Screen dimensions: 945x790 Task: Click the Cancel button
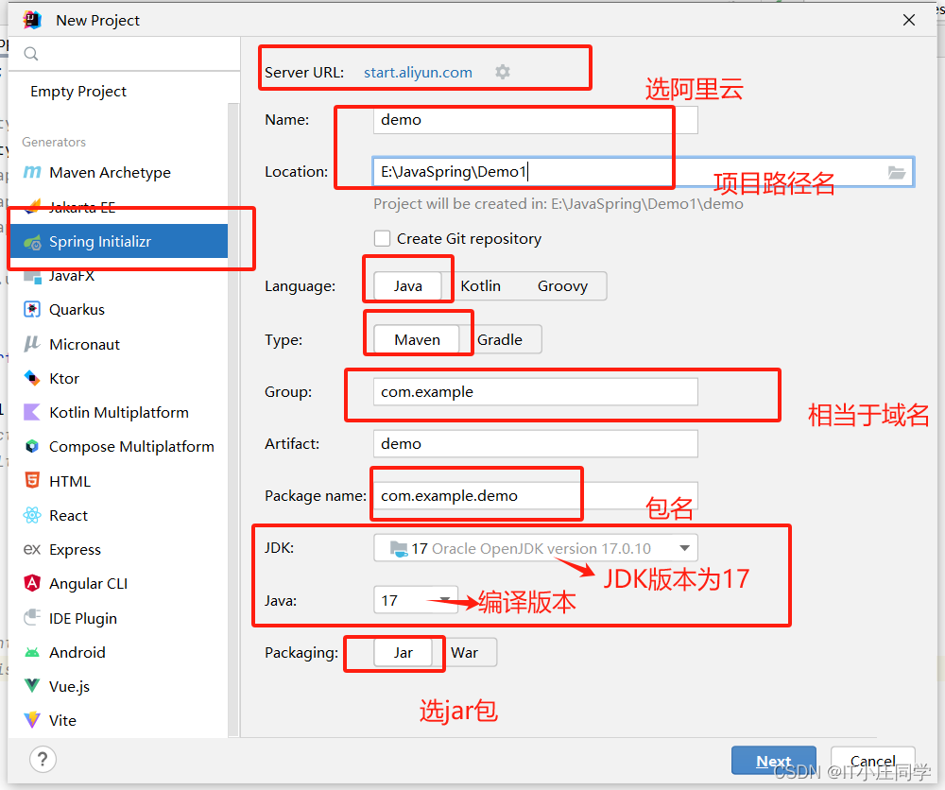872,761
